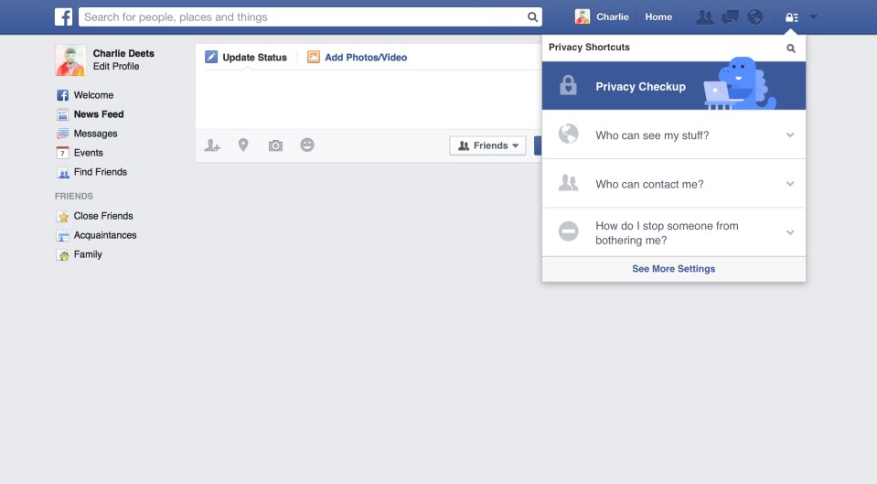Tag people using the add-friend icon

tap(212, 145)
